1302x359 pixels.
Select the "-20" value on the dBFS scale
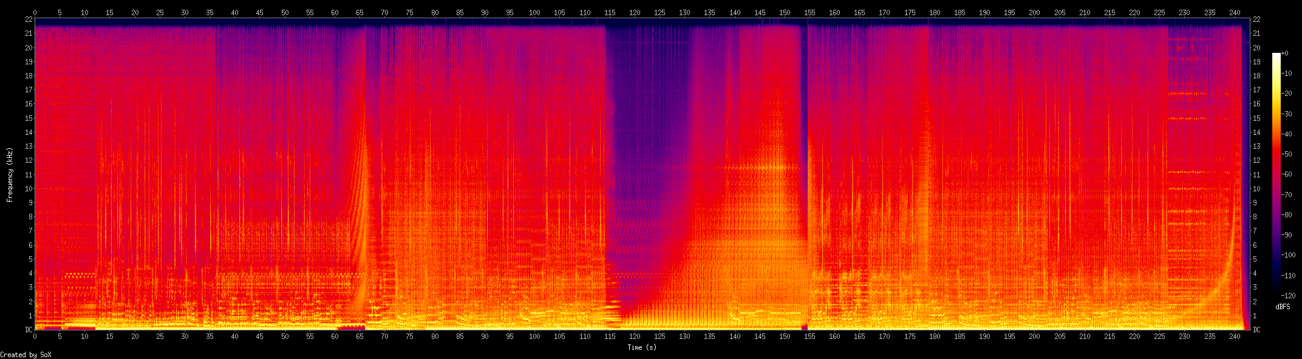point(1286,94)
